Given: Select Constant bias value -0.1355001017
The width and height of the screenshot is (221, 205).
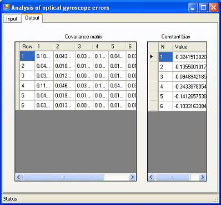Looking at the screenshot, I should 189,67.
